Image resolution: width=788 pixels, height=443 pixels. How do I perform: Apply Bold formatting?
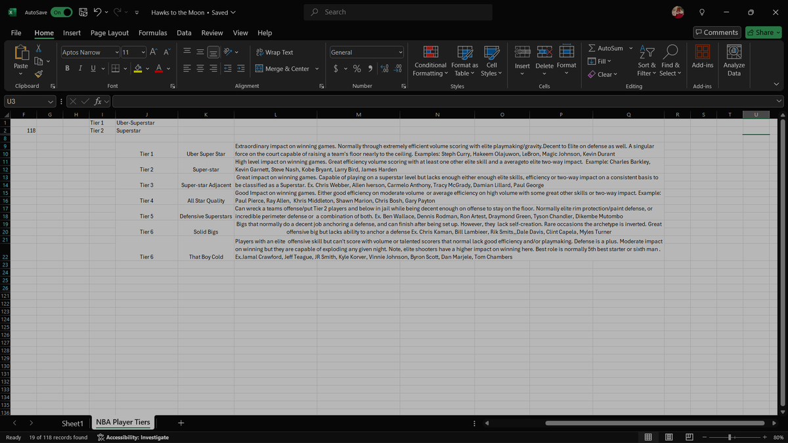point(68,68)
